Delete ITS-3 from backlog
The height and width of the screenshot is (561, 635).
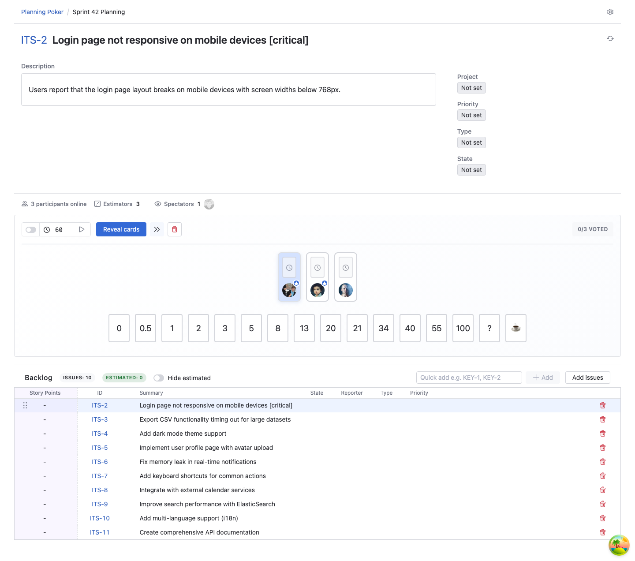point(603,419)
